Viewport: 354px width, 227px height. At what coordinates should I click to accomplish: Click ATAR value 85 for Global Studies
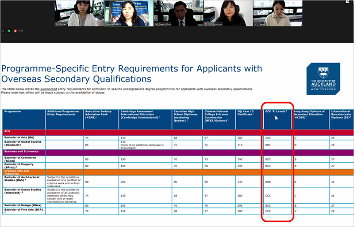(x=87, y=145)
